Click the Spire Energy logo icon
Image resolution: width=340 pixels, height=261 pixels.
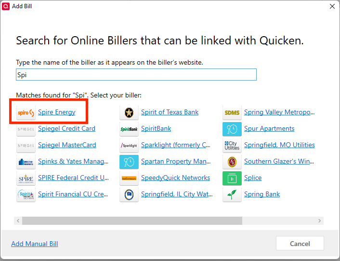tap(26, 113)
